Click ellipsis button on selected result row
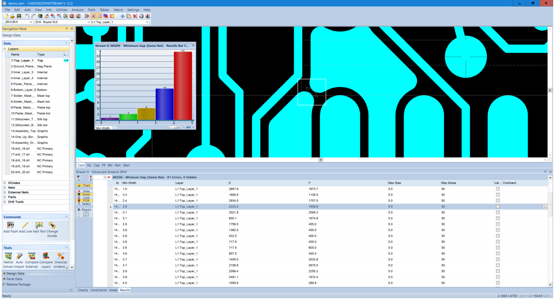The height and width of the screenshot is (299, 557). [545, 207]
